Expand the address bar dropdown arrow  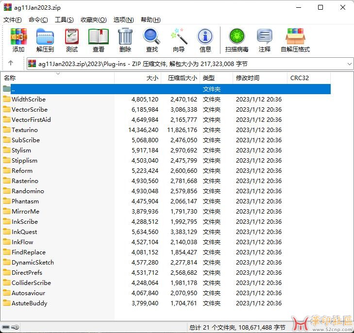[x=350, y=64]
